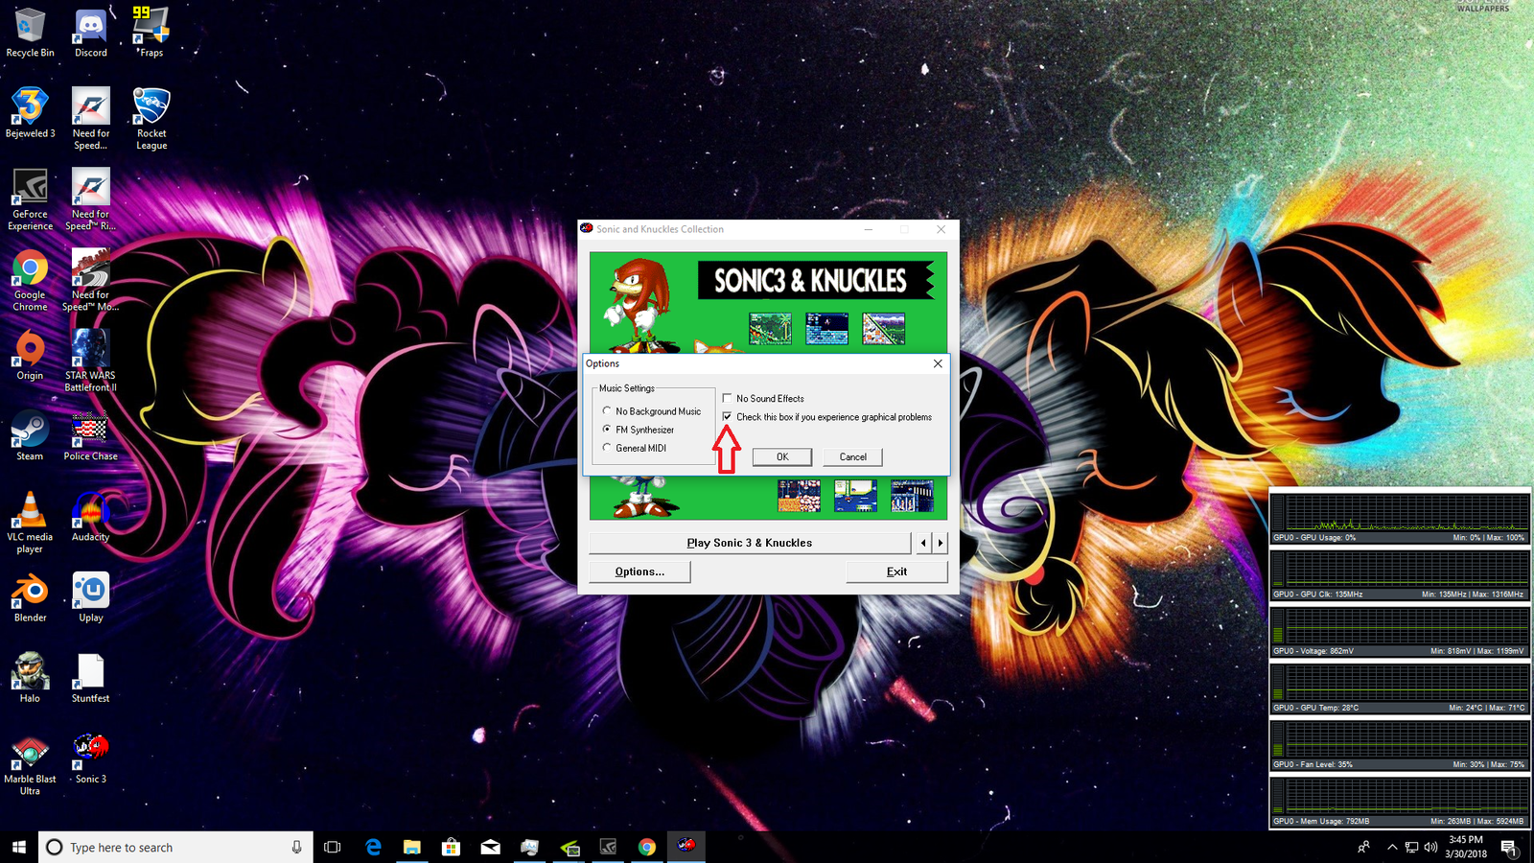Select the Rocket League desktop shortcut
The width and height of the screenshot is (1534, 863).
151,119
